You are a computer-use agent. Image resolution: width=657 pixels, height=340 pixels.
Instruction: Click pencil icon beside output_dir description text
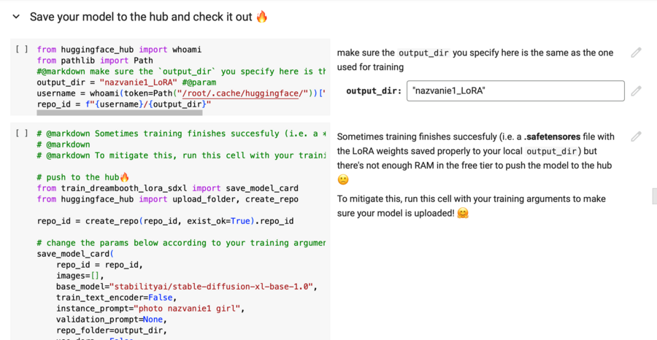point(637,53)
